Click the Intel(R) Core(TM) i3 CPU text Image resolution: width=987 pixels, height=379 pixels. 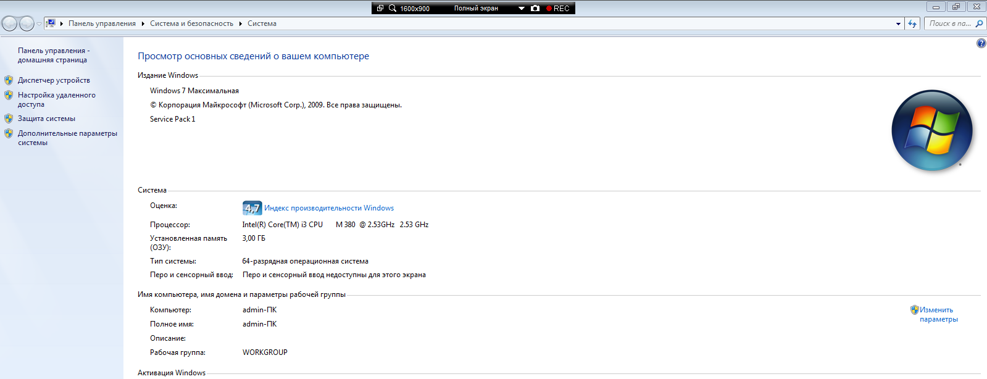[x=282, y=225]
